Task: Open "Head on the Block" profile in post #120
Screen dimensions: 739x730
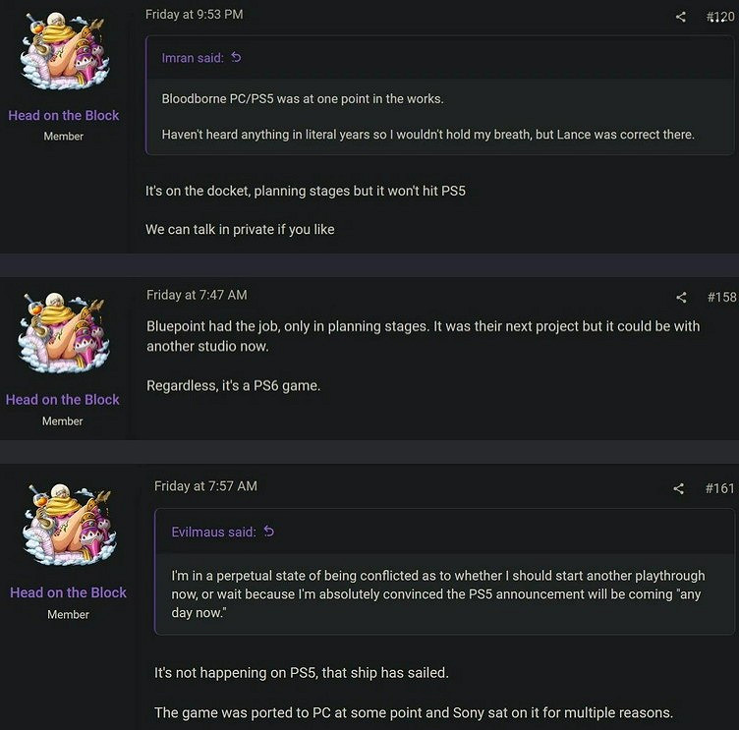Action: point(64,116)
